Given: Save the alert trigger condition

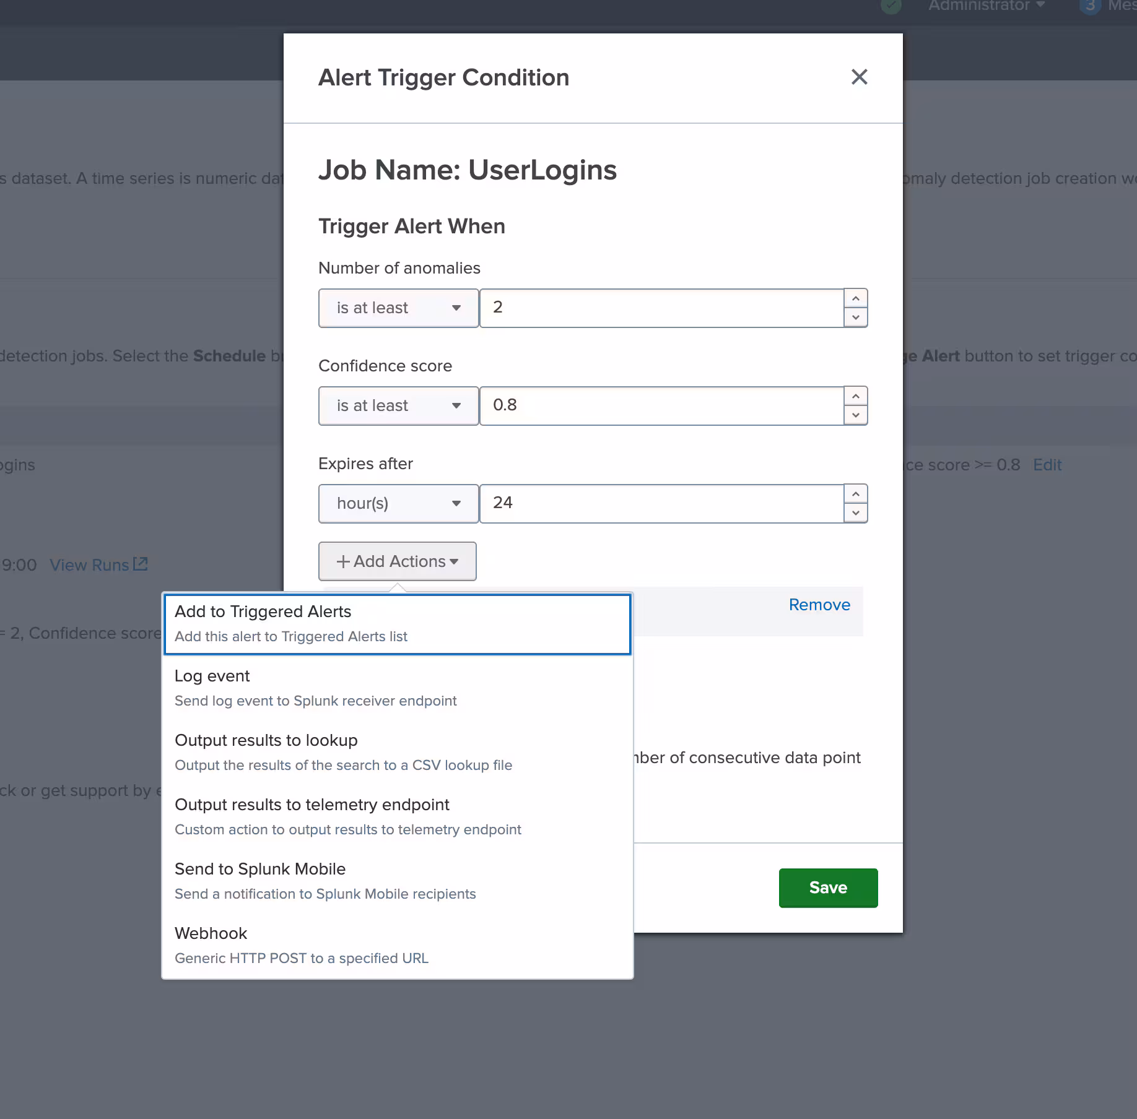Looking at the screenshot, I should point(828,888).
